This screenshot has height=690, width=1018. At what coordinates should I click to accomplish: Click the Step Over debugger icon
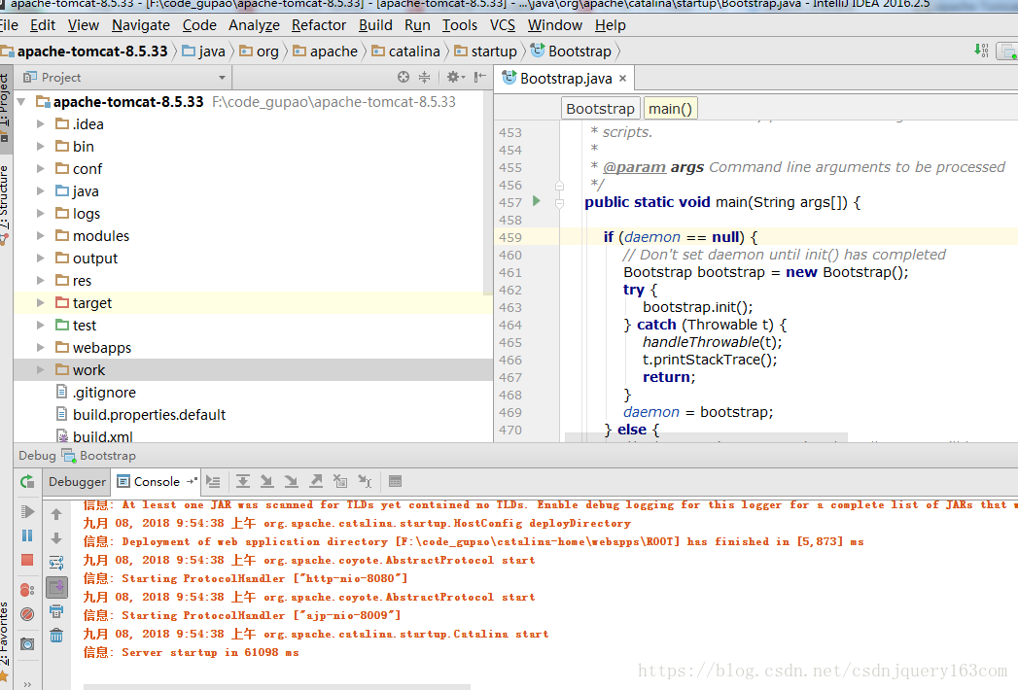point(243,482)
